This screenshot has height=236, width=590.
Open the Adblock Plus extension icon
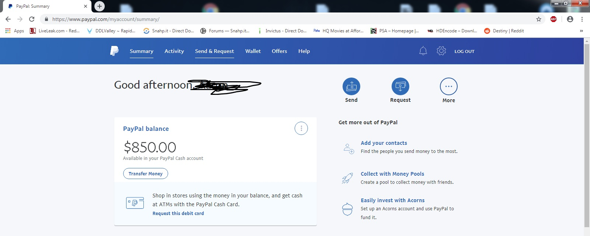click(x=553, y=19)
